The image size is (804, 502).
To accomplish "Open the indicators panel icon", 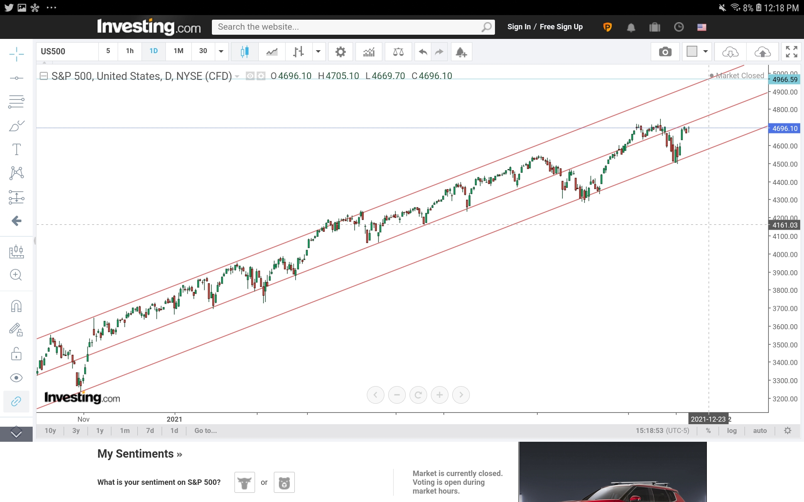I will pos(369,52).
